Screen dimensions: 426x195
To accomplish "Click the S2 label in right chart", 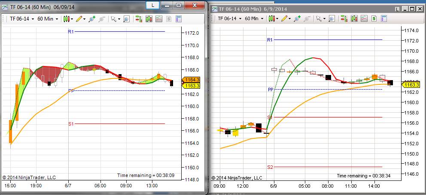I will [x=270, y=167].
